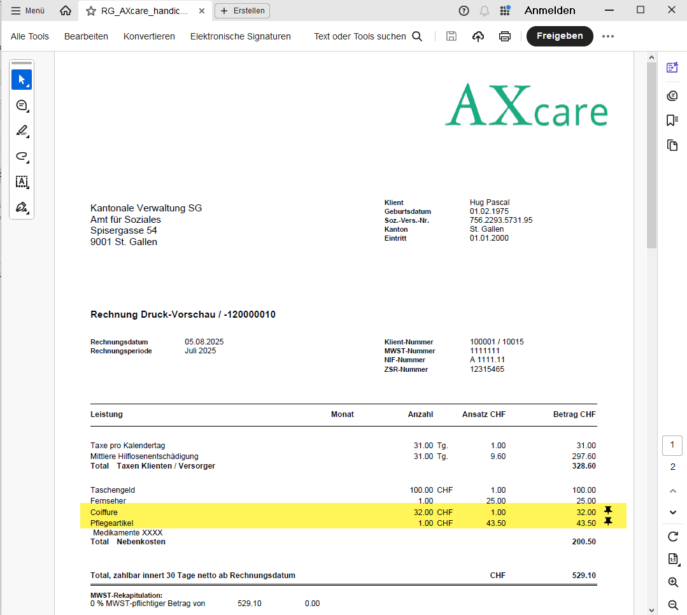This screenshot has height=615, width=687.
Task: Click the pin annotation on Coiffure row
Action: click(608, 511)
